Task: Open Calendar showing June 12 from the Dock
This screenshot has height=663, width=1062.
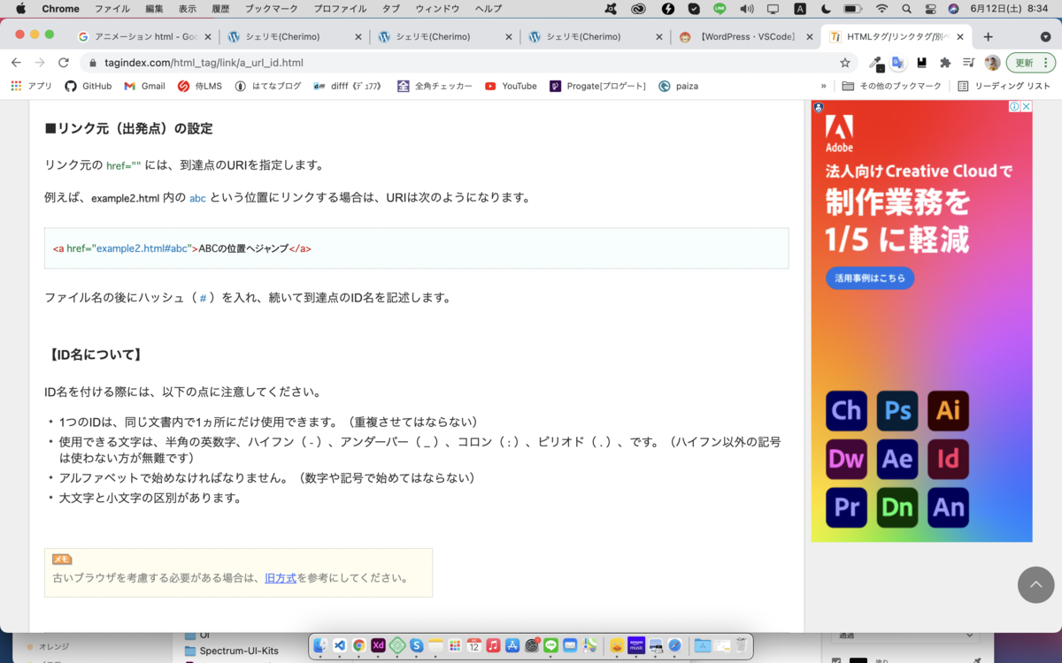Action: (x=473, y=646)
